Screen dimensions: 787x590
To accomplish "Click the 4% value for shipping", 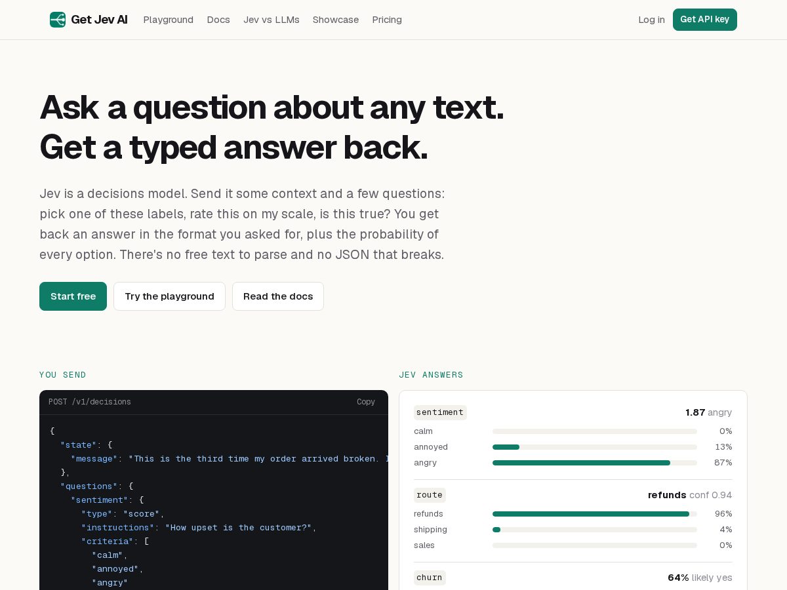I will 725,530.
